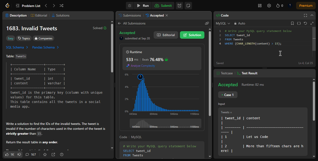Open the 167 comments
Viewport: 318px width, 161px height.
31,154
